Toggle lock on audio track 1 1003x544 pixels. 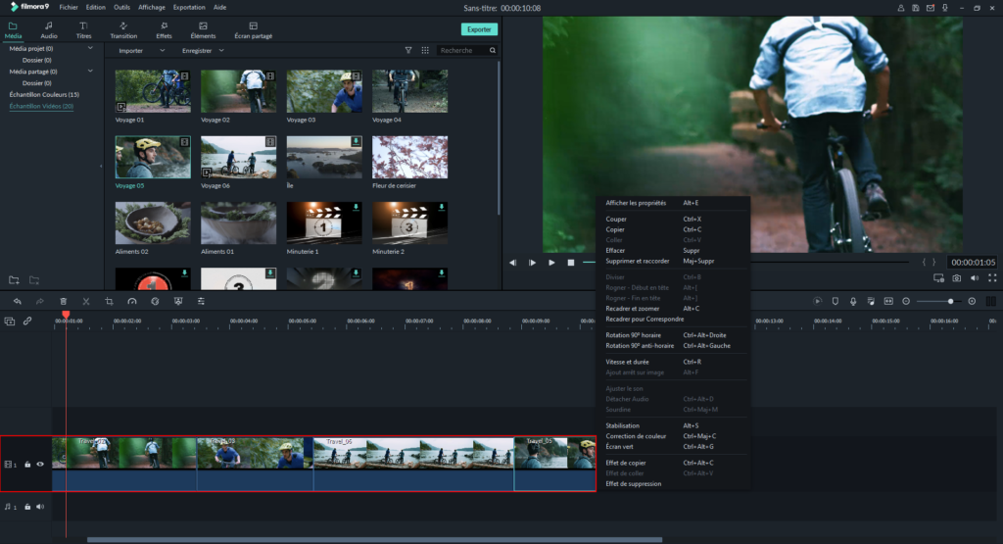point(27,507)
